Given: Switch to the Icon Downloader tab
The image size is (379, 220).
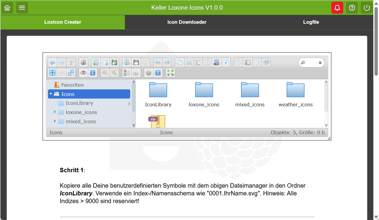Looking at the screenshot, I should point(187,22).
